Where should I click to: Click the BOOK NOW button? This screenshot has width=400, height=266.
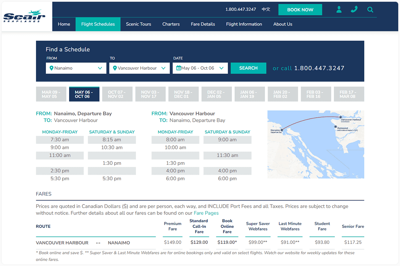pyautogui.click(x=300, y=10)
